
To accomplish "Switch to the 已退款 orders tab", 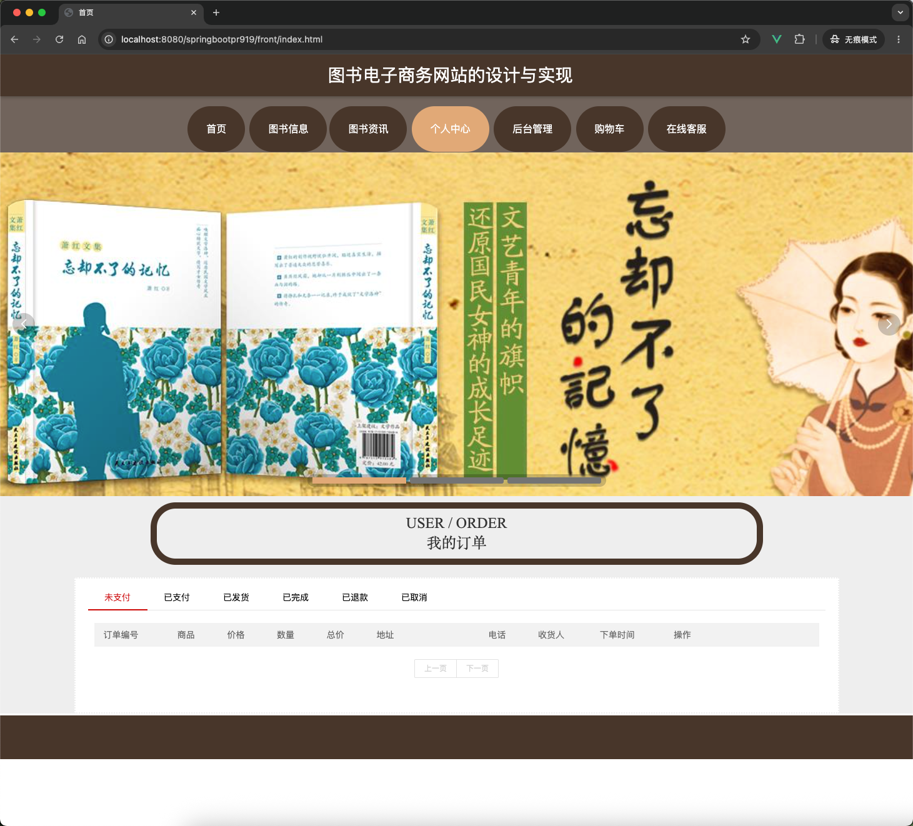I will (x=355, y=597).
